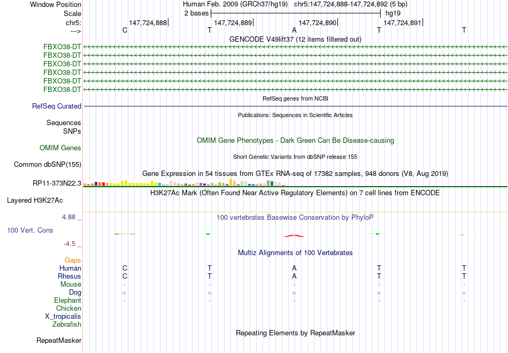Screen dimensions: 508x353
Task: Click the 2 bases scale bar
Action: click(296, 13)
